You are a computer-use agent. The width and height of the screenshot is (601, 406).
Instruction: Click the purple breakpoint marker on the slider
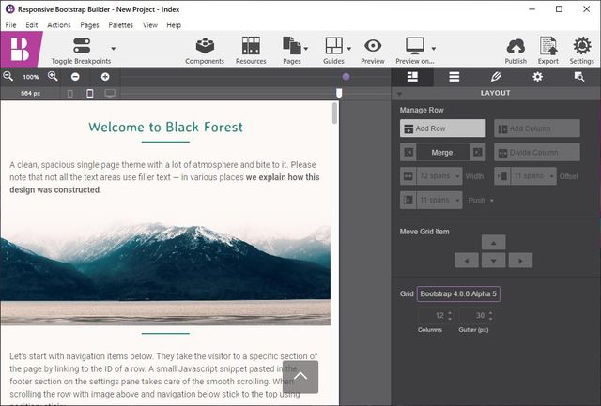pyautogui.click(x=347, y=77)
